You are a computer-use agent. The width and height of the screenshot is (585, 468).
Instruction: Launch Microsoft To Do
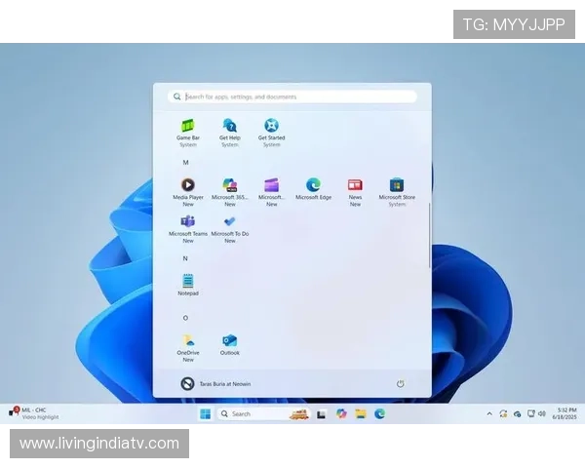tap(230, 223)
